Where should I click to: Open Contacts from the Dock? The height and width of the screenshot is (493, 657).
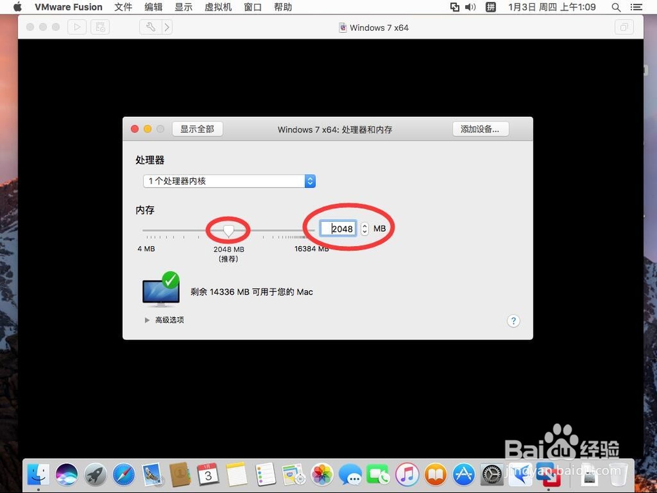click(180, 475)
